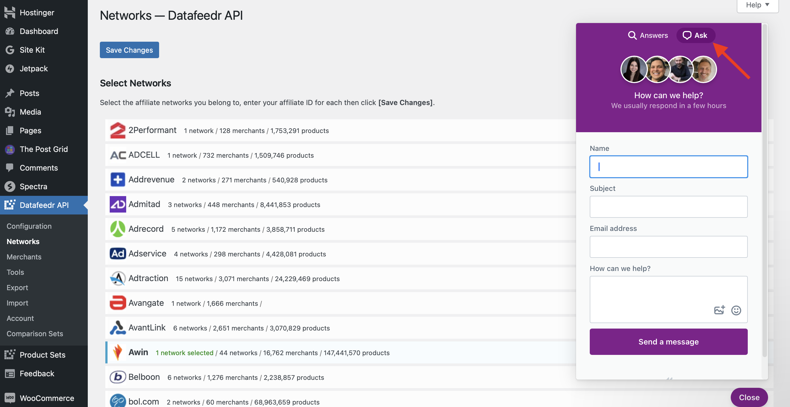
Task: Open Tools submenu item
Action: tap(15, 272)
